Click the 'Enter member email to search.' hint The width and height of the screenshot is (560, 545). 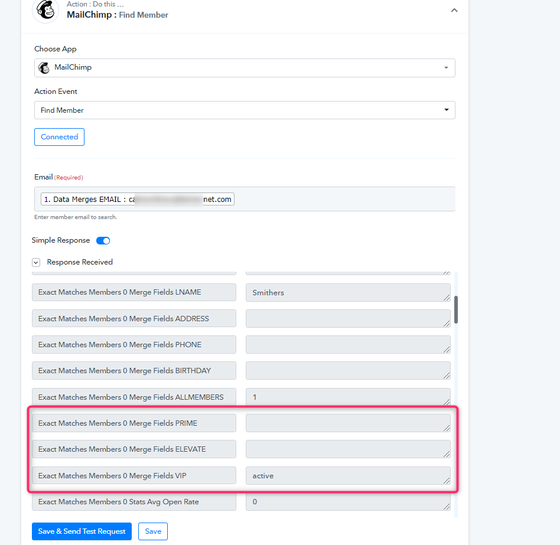76,217
